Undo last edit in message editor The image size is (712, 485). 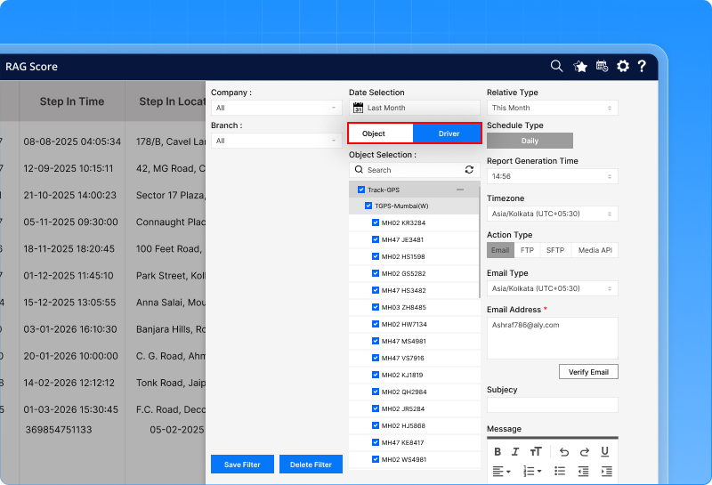click(563, 451)
